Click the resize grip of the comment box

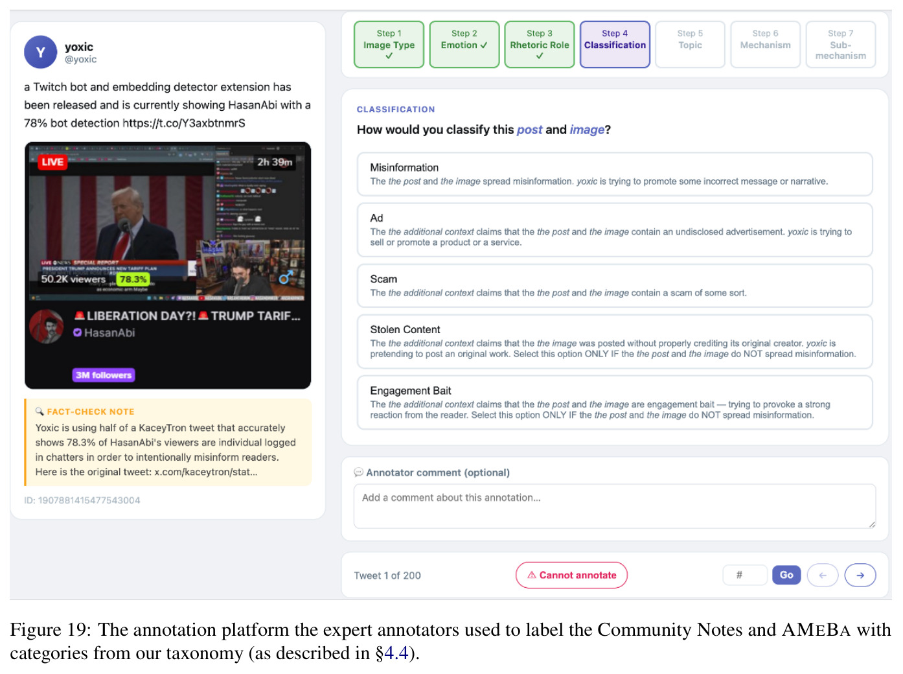[x=872, y=524]
